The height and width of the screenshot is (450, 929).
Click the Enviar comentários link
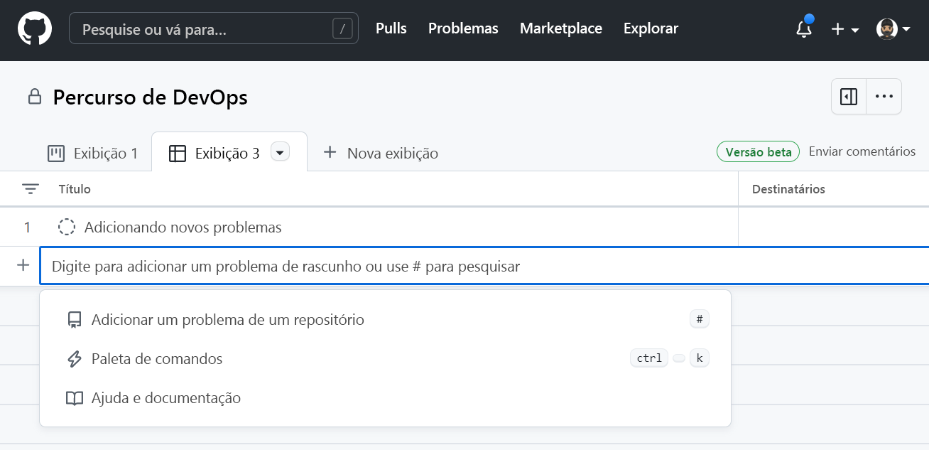(x=862, y=151)
